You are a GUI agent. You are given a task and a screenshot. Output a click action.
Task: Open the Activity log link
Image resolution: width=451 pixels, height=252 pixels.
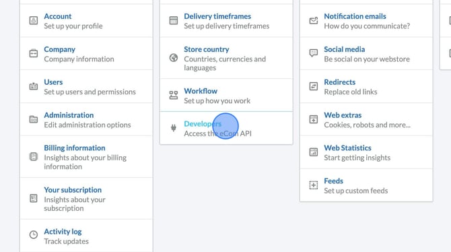(x=63, y=232)
